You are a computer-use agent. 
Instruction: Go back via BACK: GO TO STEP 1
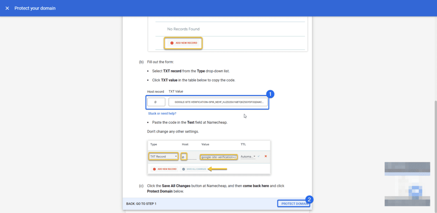(x=141, y=204)
